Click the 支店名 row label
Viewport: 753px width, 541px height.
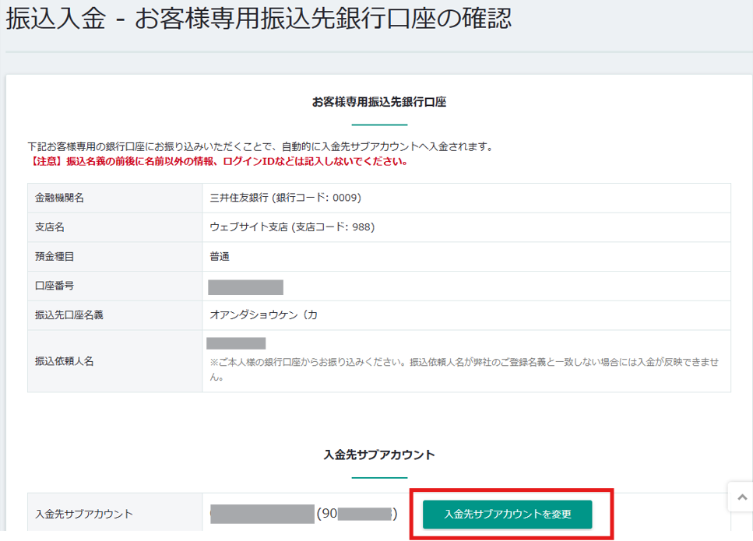50,227
